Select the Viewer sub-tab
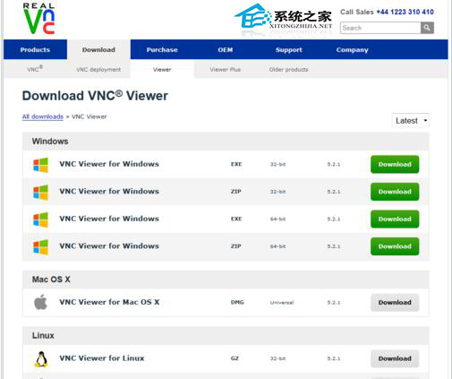Screen dimensions: 452x379 click(x=162, y=69)
